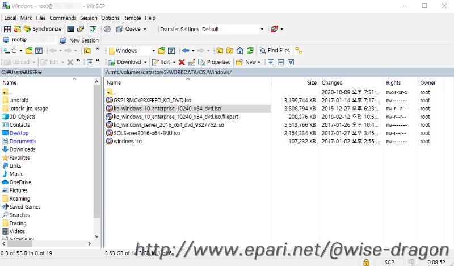Delete selected remote file with red X
Screen dimensions: 454x266
click(x=182, y=62)
